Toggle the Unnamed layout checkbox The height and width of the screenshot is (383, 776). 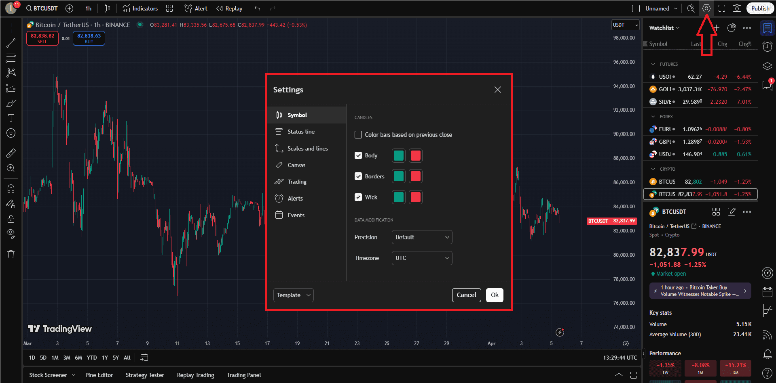636,8
